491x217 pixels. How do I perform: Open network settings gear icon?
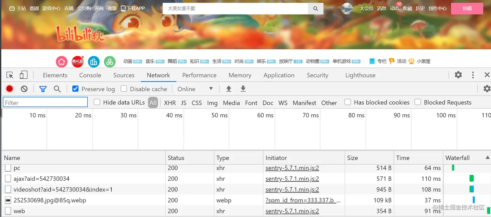point(487,89)
